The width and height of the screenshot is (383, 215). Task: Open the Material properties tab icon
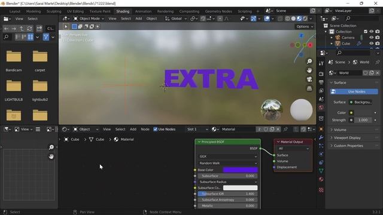pyautogui.click(x=321, y=179)
